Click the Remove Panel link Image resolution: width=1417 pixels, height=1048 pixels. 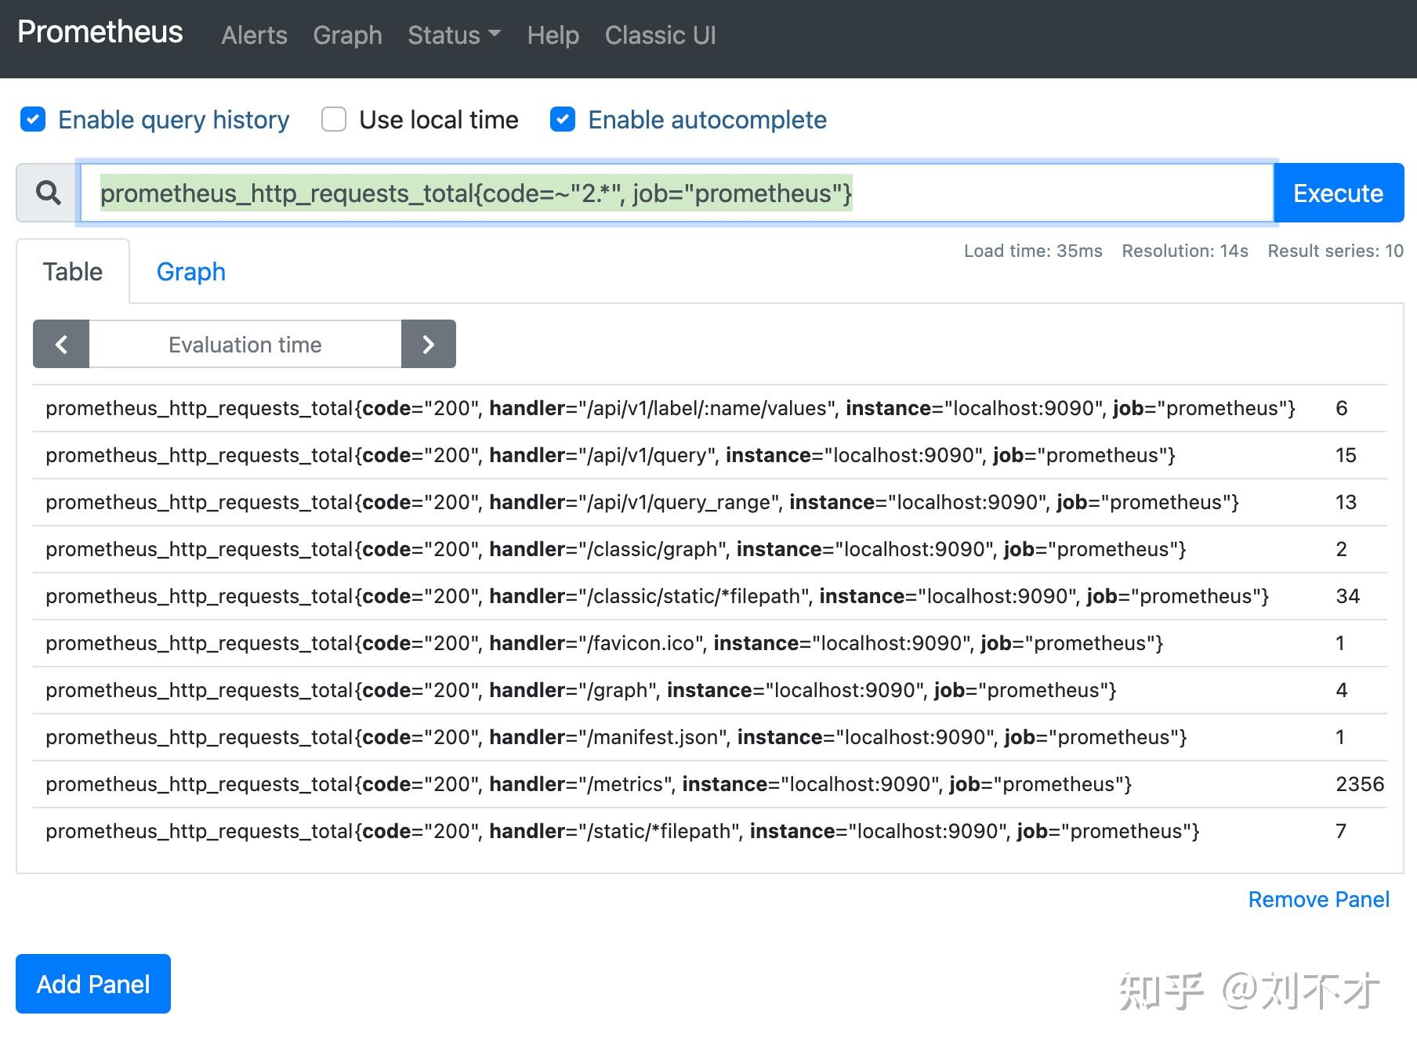click(1318, 899)
